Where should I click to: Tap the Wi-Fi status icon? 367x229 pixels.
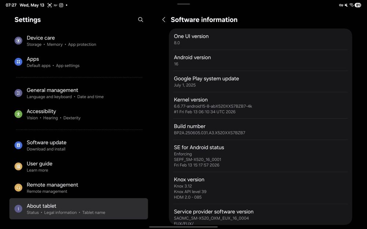pyautogui.click(x=352, y=5)
